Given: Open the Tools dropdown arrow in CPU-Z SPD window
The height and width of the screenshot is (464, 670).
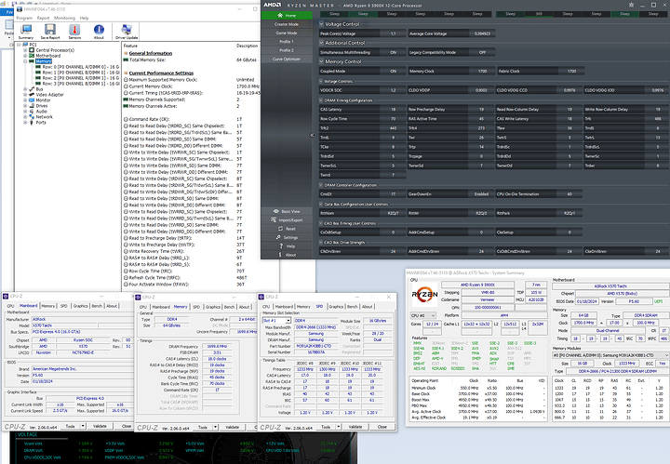Looking at the screenshot, I should [339, 427].
